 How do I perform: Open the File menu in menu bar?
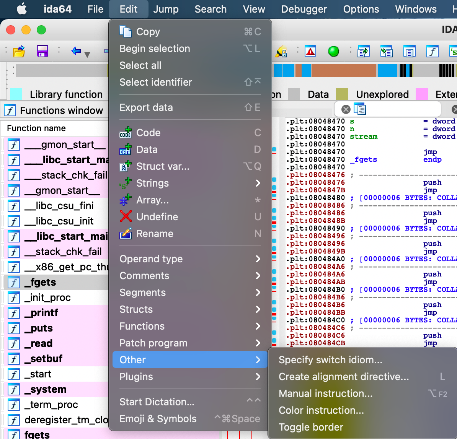(x=95, y=9)
